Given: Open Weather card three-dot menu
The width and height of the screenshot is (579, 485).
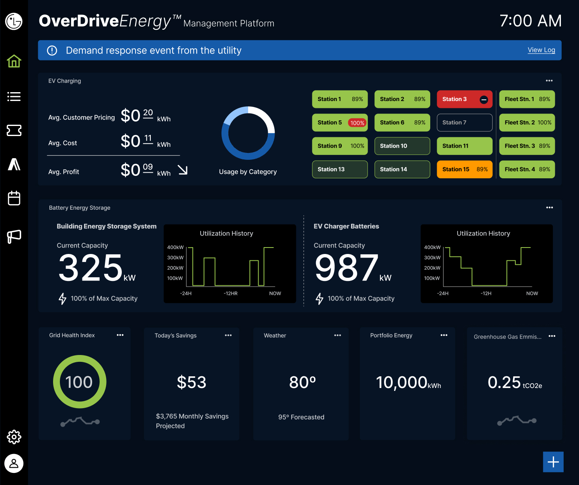Looking at the screenshot, I should click(x=338, y=335).
